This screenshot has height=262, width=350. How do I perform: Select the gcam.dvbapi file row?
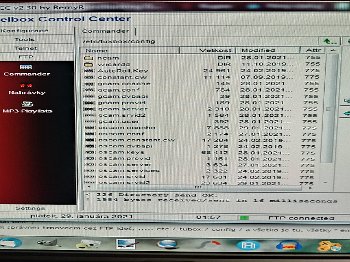202,97
